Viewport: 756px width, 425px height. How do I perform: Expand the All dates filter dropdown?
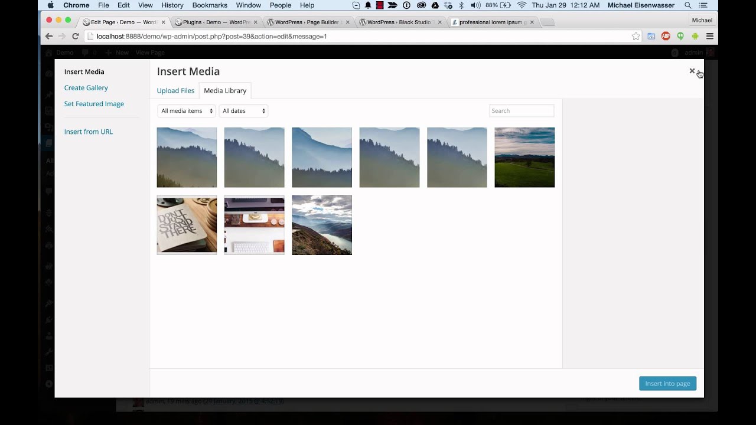pos(243,111)
